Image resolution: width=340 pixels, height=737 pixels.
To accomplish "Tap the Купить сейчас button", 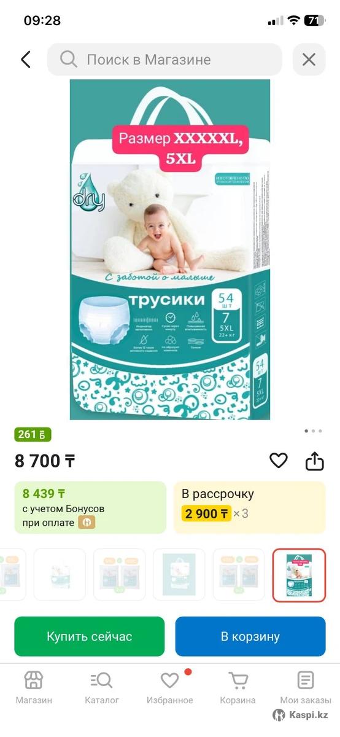I will [x=90, y=636].
